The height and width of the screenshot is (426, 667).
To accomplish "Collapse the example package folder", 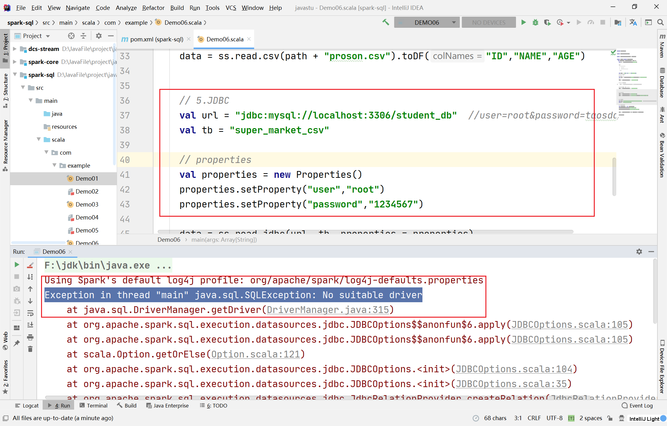I will [55, 165].
